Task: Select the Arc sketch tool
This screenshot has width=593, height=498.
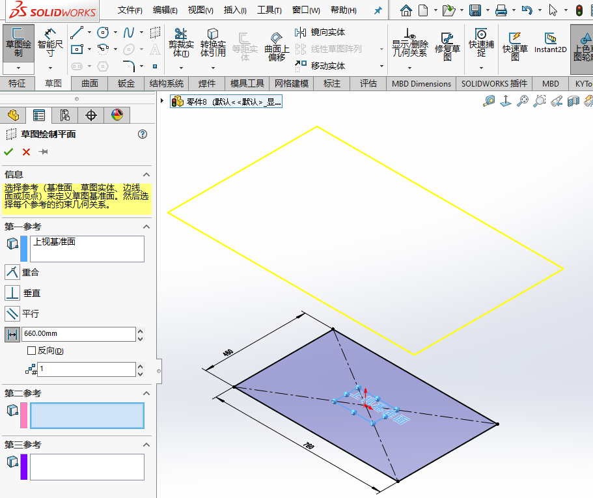Action: click(x=103, y=49)
